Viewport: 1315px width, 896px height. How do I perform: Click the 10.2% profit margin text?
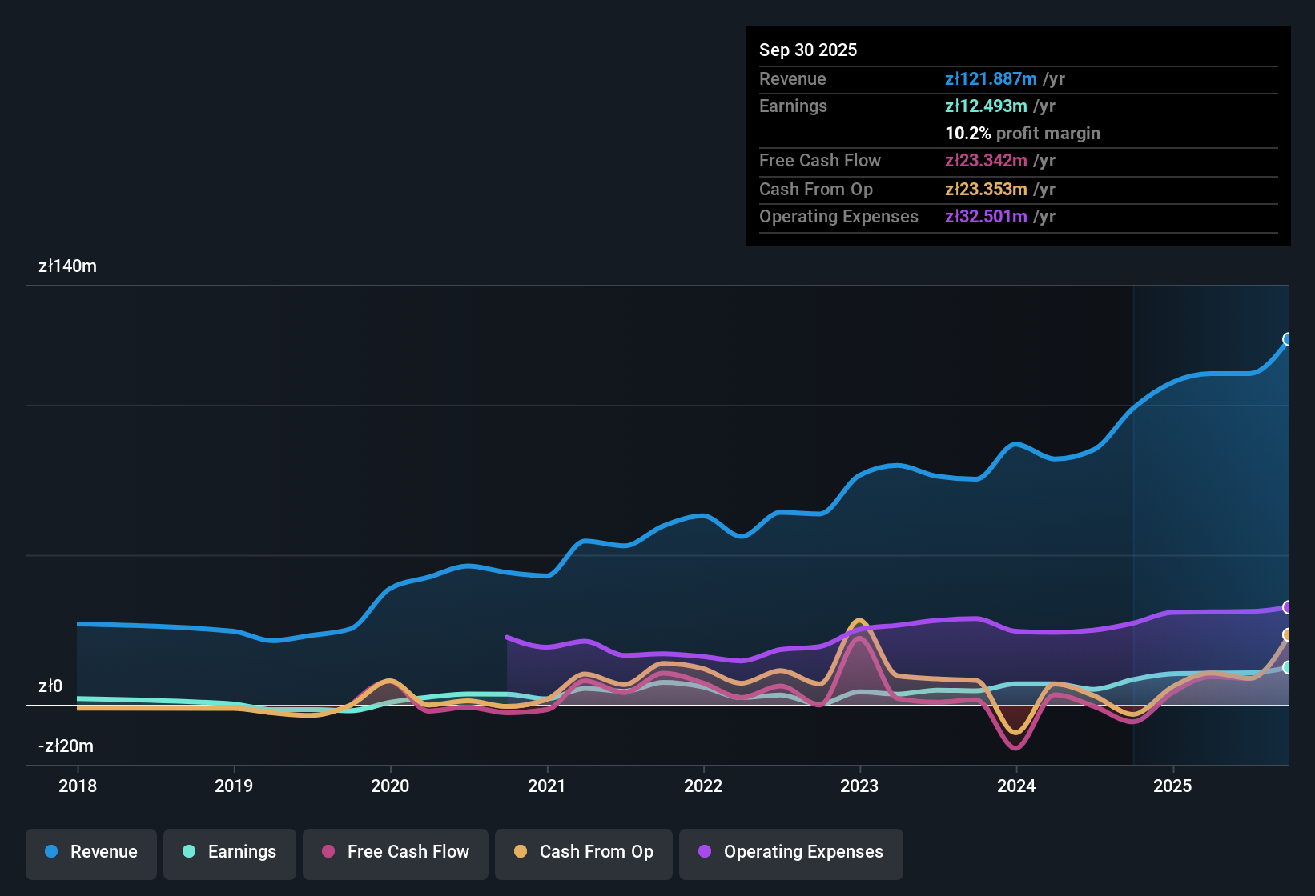tap(1023, 134)
